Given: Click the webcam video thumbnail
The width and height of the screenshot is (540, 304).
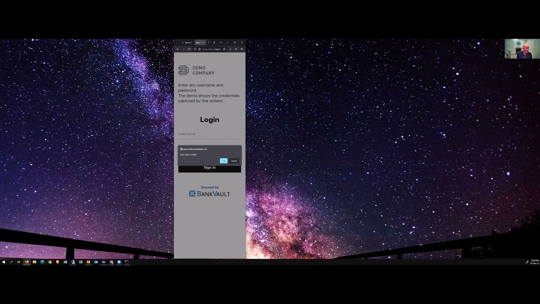Looking at the screenshot, I should tap(522, 49).
